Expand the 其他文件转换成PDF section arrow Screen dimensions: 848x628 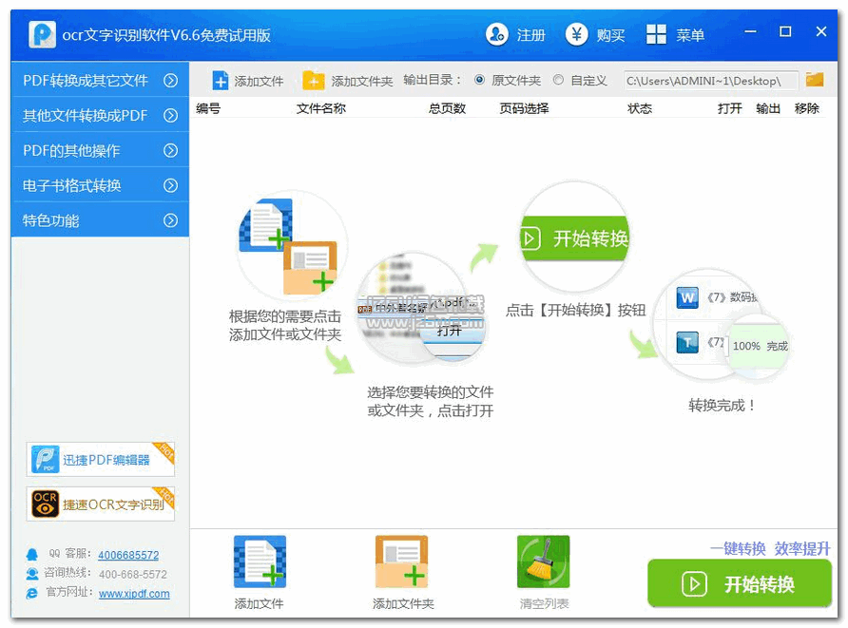coord(171,116)
